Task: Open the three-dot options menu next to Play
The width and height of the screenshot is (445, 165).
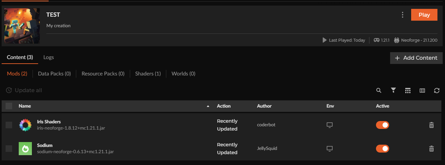Action: click(403, 15)
